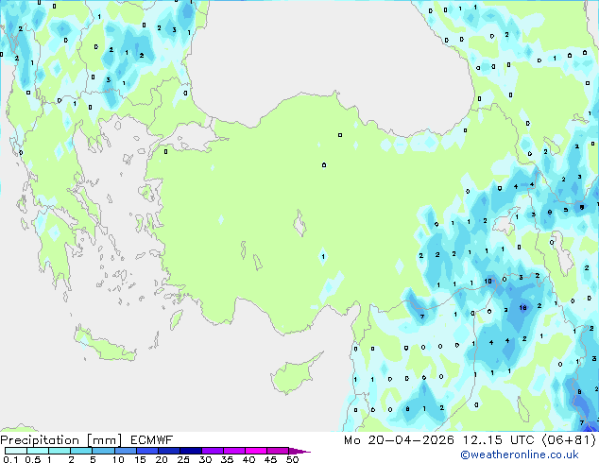Click the '18' precipitation value in dark blue area
Image resolution: width=599 pixels, height=463 pixels.
pyautogui.click(x=523, y=307)
